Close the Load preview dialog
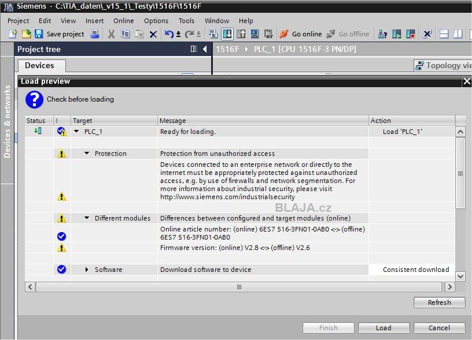Viewport: 472px width, 340px height. pos(467,81)
